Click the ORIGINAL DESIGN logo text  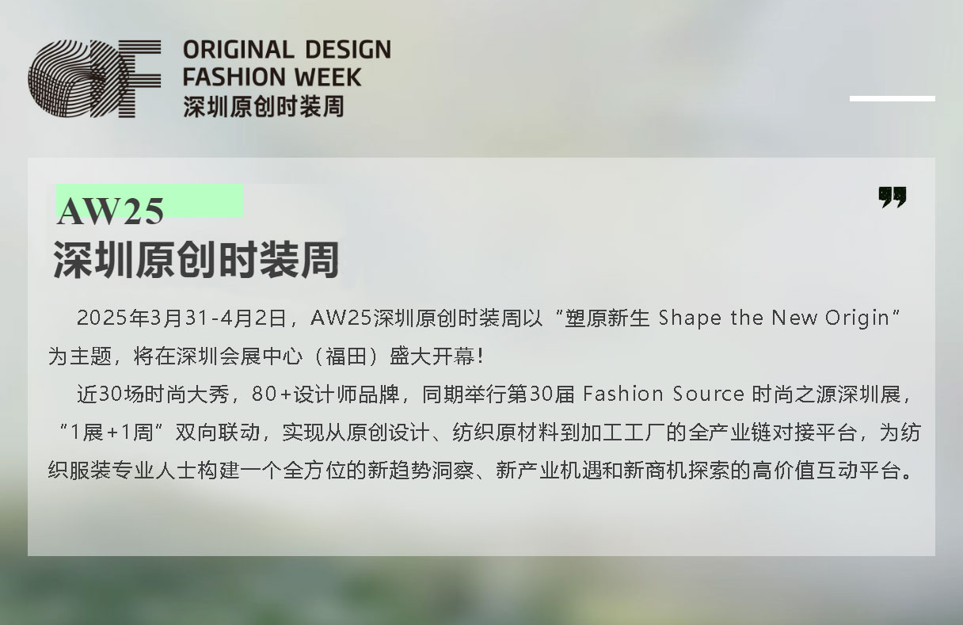tap(287, 50)
